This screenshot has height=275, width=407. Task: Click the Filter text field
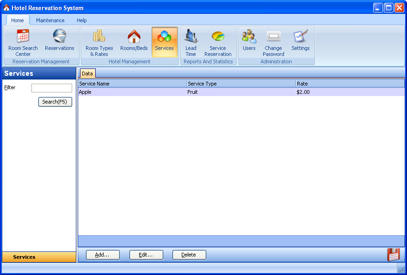(51, 88)
